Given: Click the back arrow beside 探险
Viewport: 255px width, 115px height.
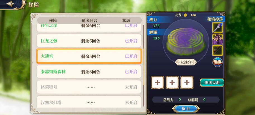Looking at the screenshot, I should 10,4.
